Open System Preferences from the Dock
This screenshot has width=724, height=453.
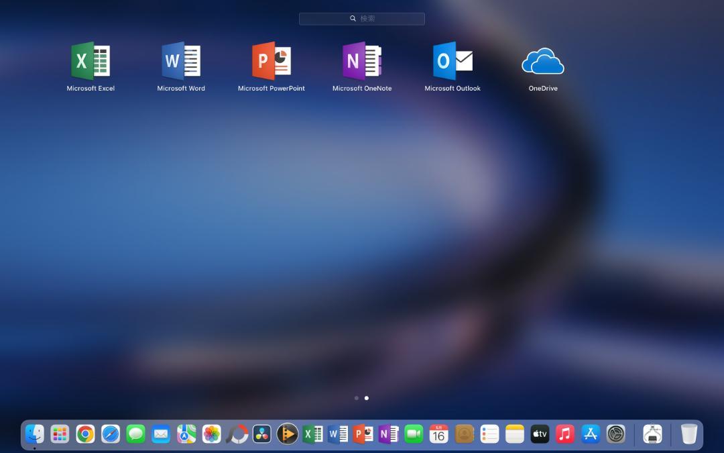pyautogui.click(x=615, y=434)
